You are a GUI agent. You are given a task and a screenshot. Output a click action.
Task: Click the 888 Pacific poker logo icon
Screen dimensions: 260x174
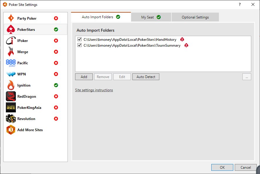[11, 63]
